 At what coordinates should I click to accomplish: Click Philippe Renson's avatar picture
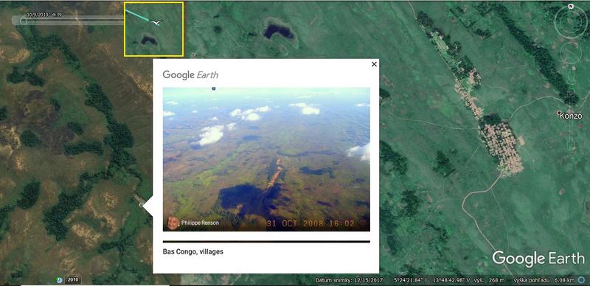[173, 223]
